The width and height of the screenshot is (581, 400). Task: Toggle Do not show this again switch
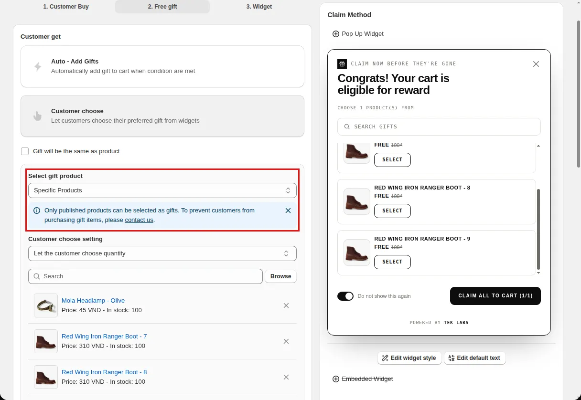(x=345, y=296)
